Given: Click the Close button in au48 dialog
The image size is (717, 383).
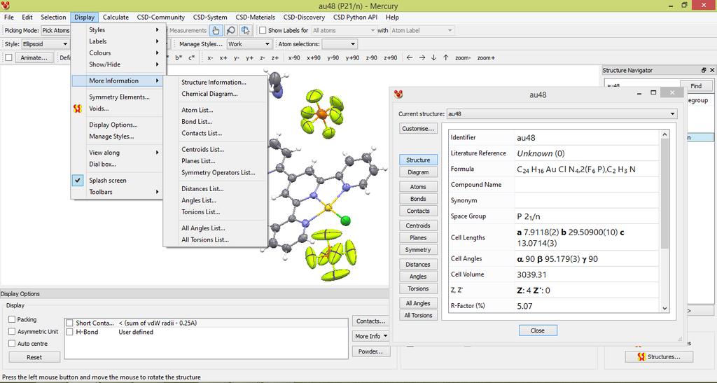Looking at the screenshot, I should coord(538,330).
